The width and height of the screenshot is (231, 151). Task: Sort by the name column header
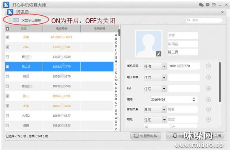click(x=24, y=29)
